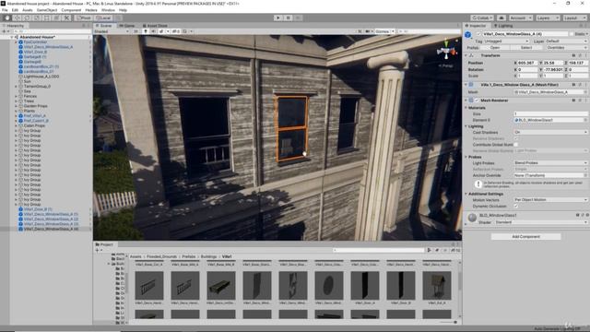The image size is (590, 332).
Task: Click the Add Component button
Action: pyautogui.click(x=525, y=236)
